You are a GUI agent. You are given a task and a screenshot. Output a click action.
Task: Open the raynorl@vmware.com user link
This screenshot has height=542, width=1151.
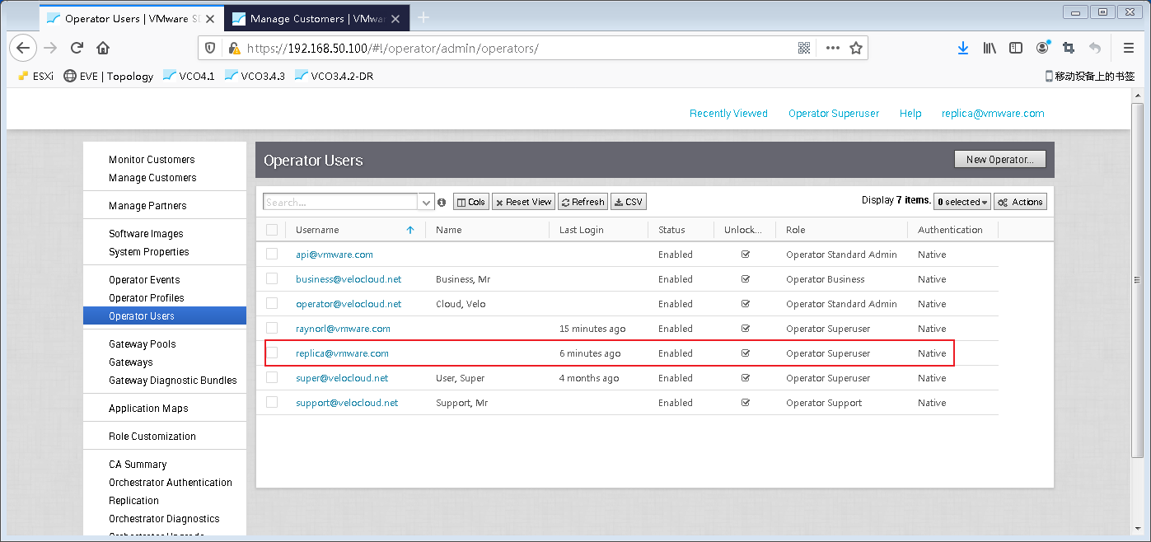(344, 329)
